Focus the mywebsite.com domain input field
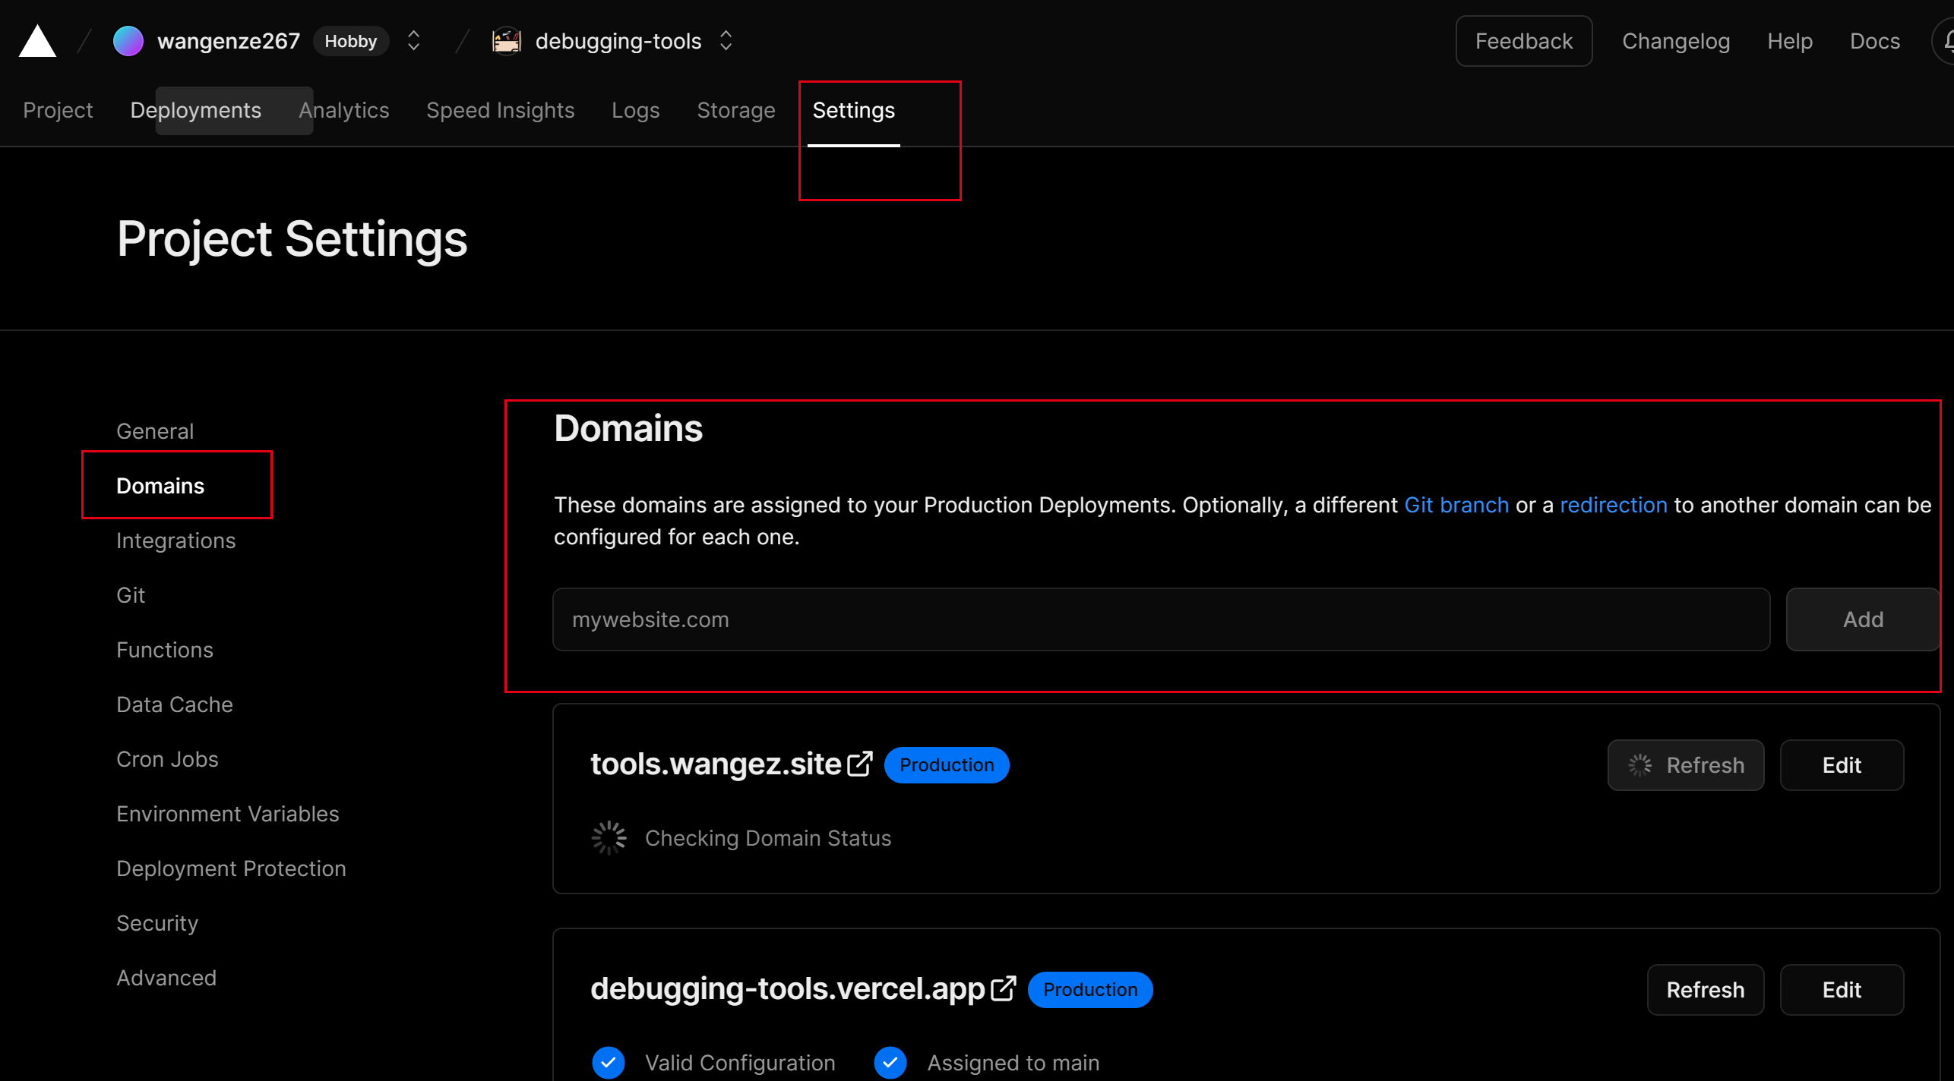 click(x=1161, y=619)
